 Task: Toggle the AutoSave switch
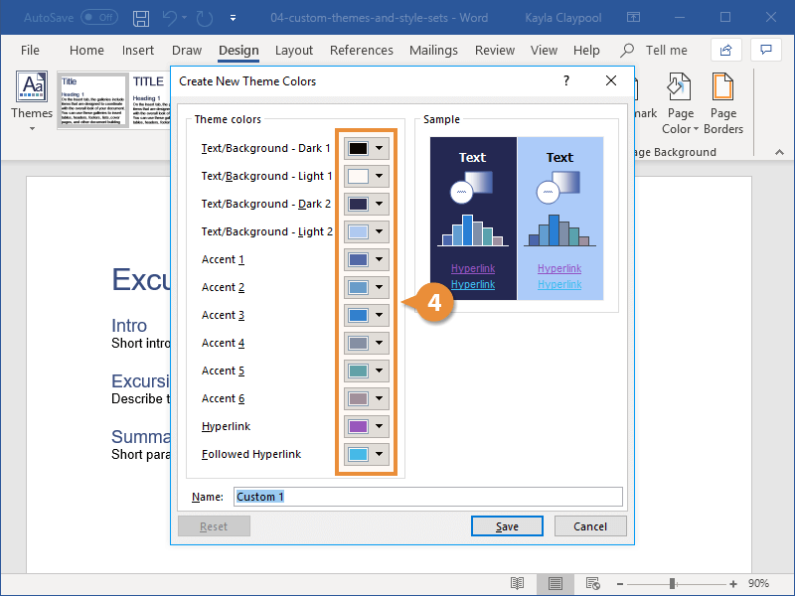coord(99,18)
